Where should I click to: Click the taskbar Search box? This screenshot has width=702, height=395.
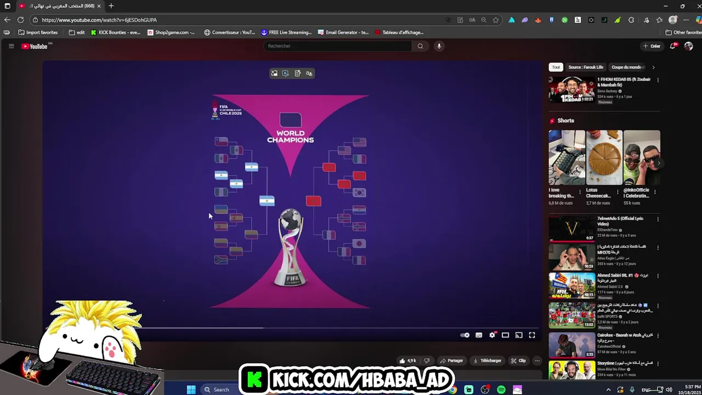tap(219, 390)
